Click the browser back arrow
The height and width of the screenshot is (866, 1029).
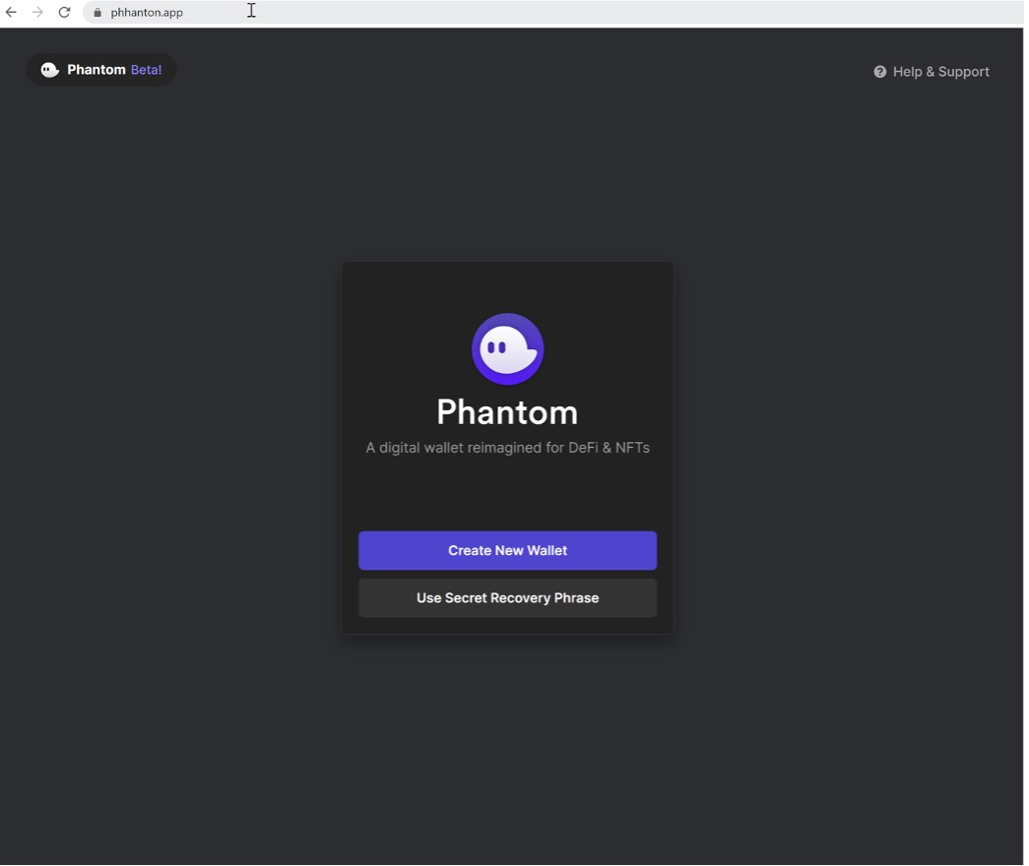12,13
